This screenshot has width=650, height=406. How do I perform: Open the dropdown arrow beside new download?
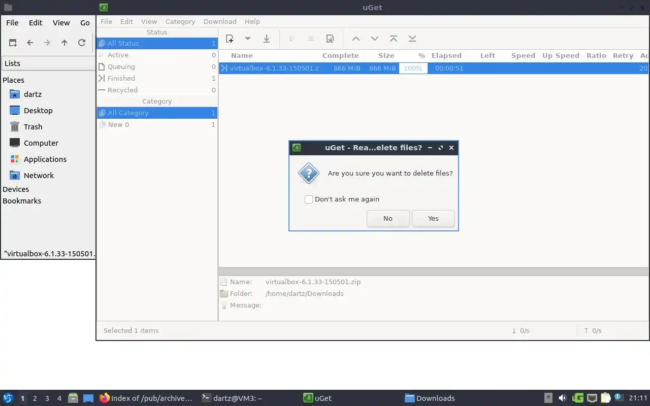coord(248,39)
